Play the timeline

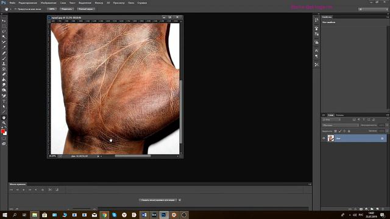pyautogui.click(x=24, y=190)
